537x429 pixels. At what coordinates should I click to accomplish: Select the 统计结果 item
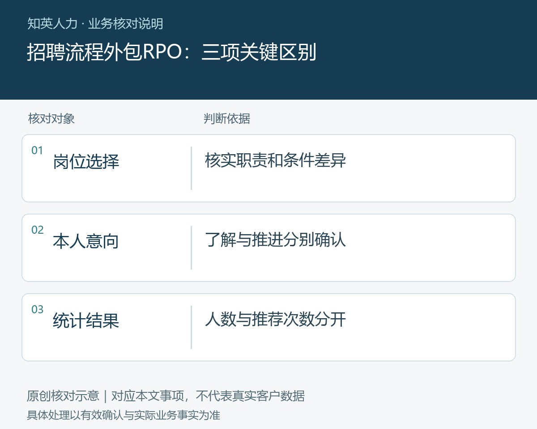(x=86, y=321)
